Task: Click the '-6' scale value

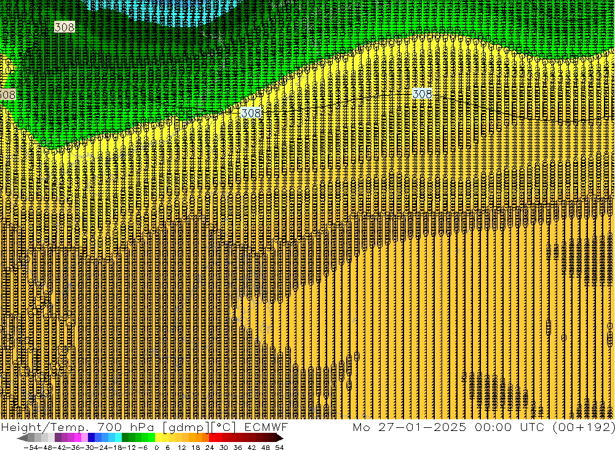Action: 143,448
